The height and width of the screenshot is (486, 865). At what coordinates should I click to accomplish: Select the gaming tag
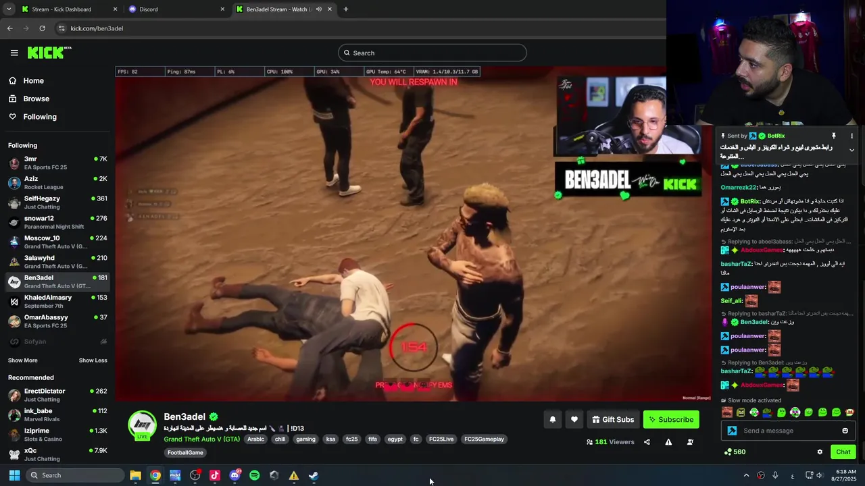(x=305, y=439)
